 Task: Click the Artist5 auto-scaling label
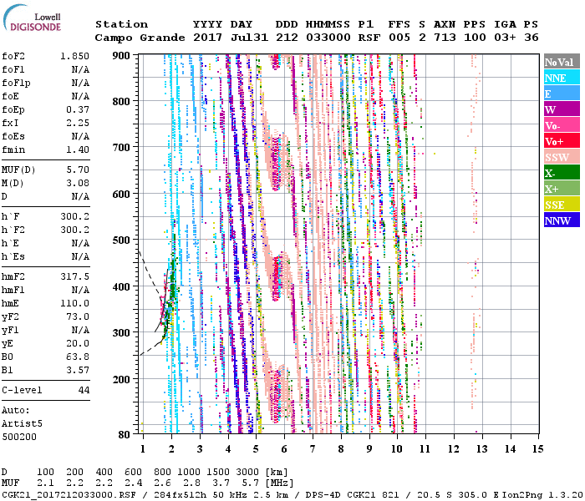[x=22, y=424]
